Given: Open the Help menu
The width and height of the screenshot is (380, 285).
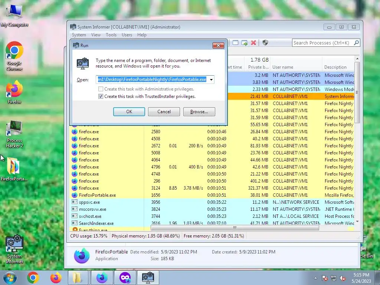Looking at the screenshot, I should tap(142, 35).
